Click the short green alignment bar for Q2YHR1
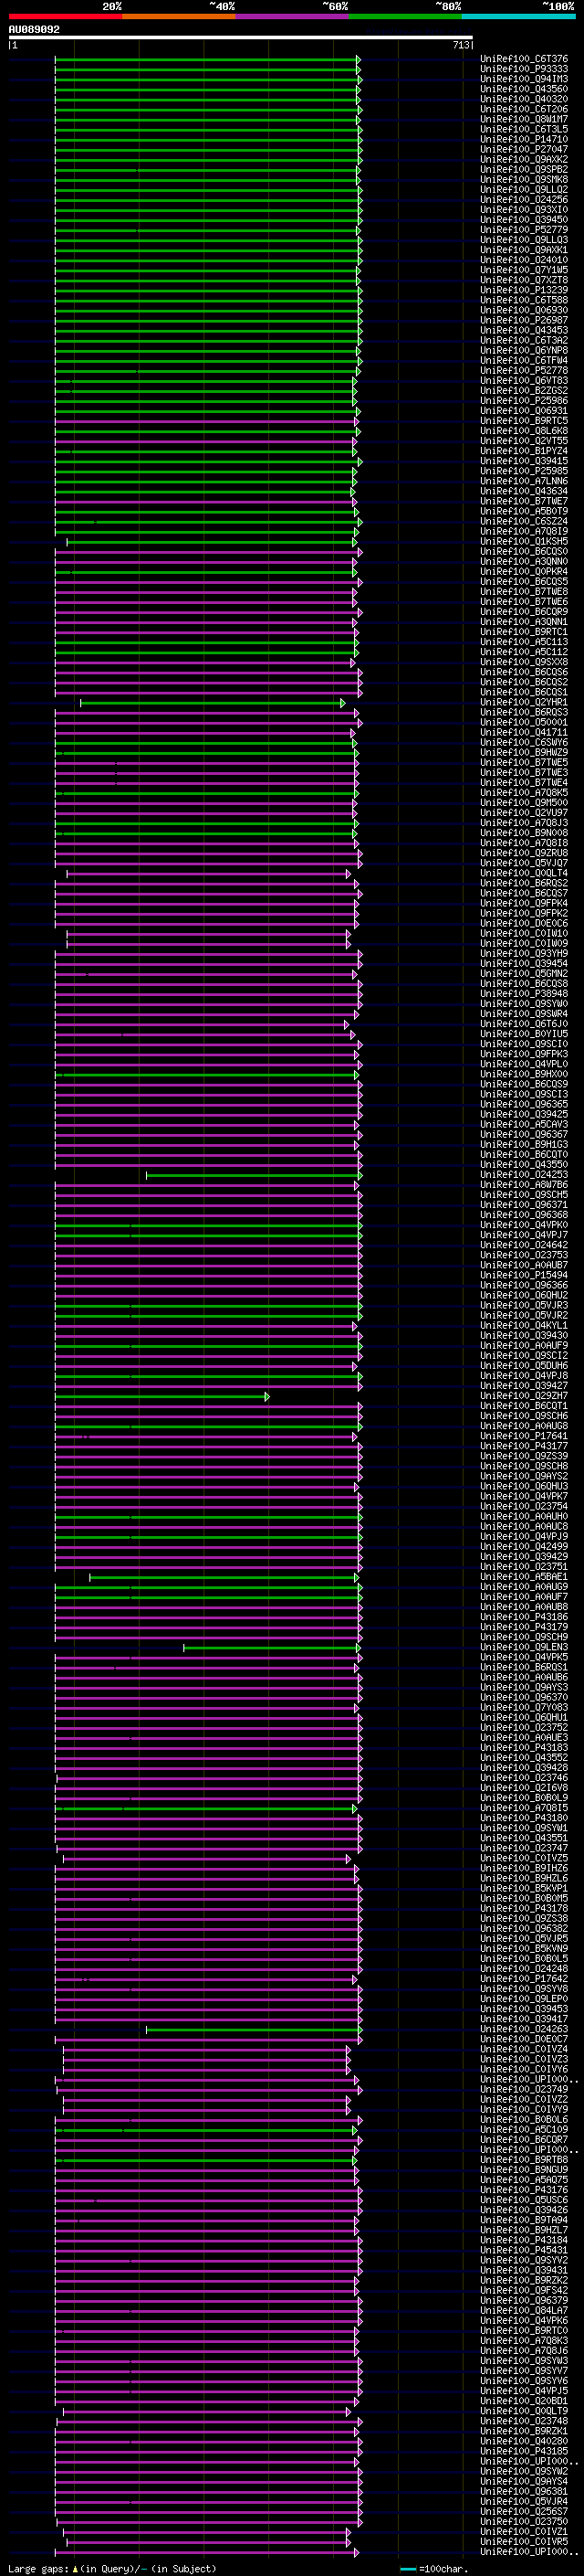 [212, 703]
